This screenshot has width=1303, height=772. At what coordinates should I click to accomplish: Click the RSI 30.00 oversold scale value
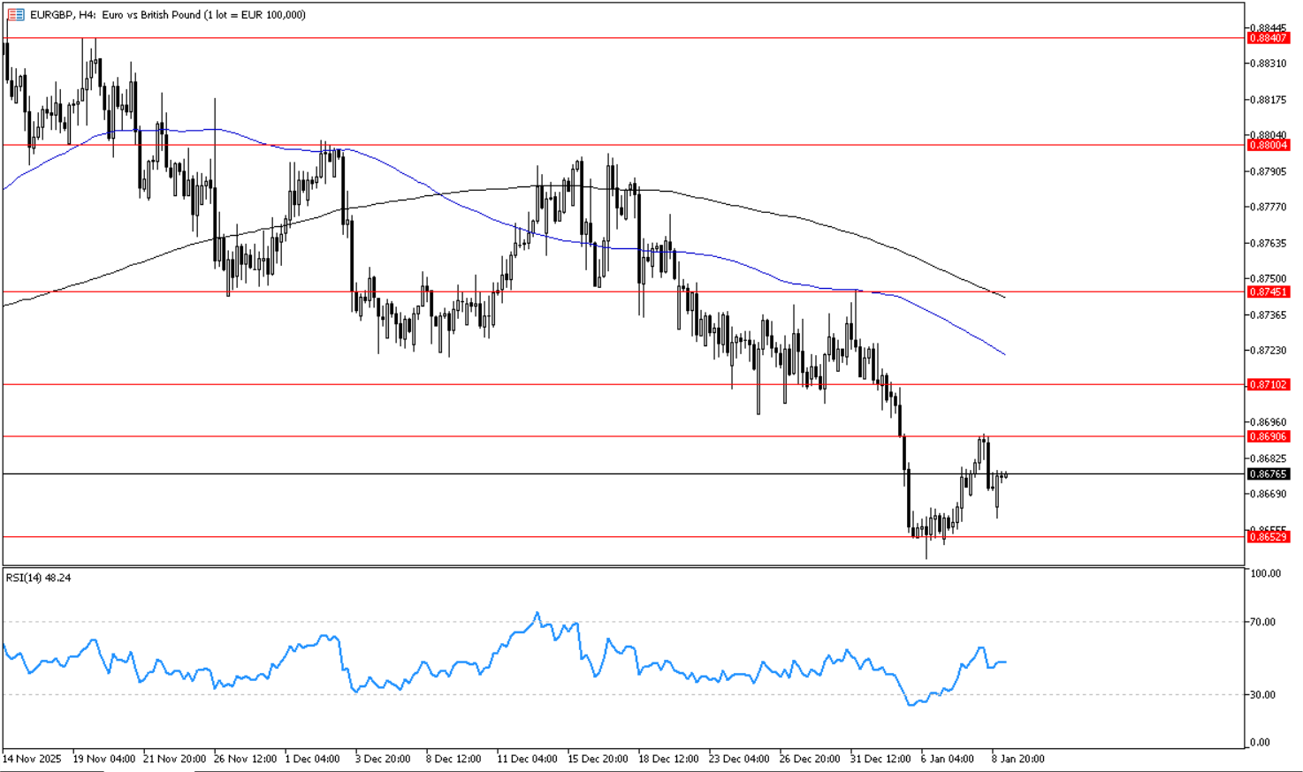pyautogui.click(x=1261, y=694)
